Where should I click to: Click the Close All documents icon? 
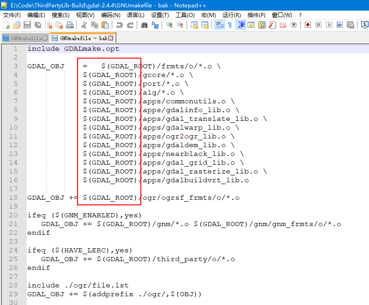point(59,25)
